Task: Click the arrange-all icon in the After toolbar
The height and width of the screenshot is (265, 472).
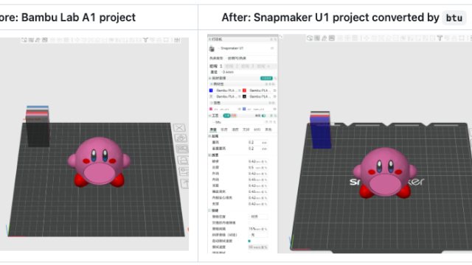Action: [x=331, y=38]
